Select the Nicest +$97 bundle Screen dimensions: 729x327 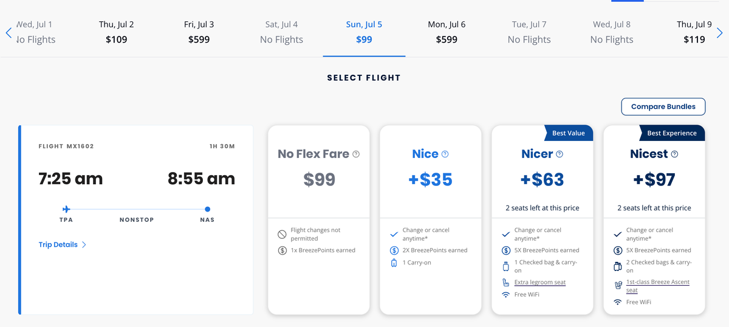pos(654,179)
